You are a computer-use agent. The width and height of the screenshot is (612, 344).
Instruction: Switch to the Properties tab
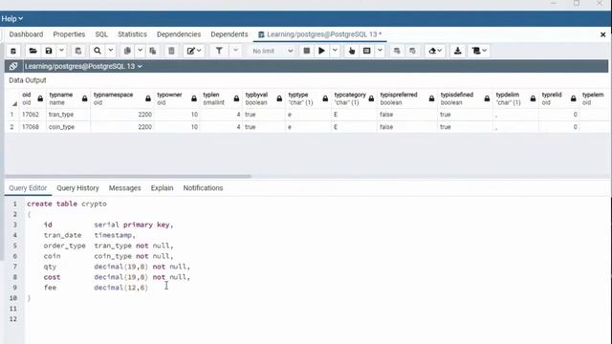(69, 34)
